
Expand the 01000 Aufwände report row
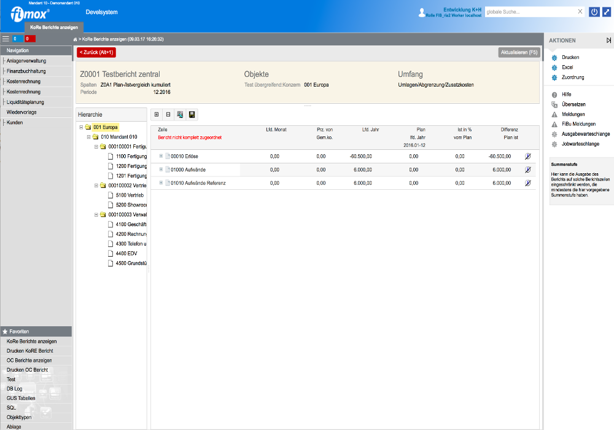pyautogui.click(x=161, y=169)
